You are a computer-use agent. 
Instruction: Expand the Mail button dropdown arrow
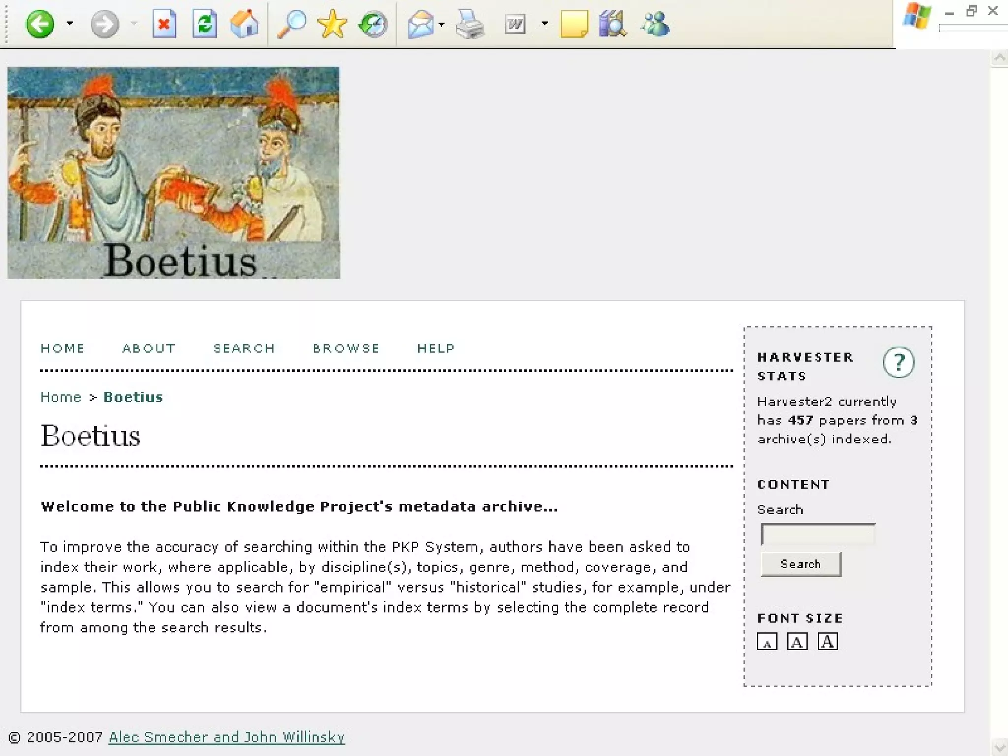pos(441,24)
